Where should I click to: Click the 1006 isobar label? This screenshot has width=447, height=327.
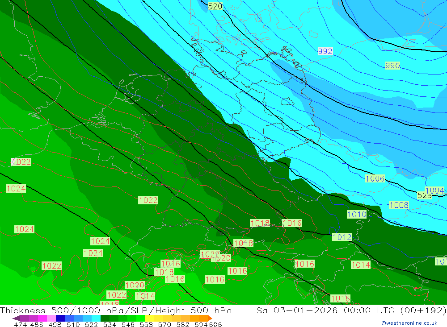(x=375, y=178)
